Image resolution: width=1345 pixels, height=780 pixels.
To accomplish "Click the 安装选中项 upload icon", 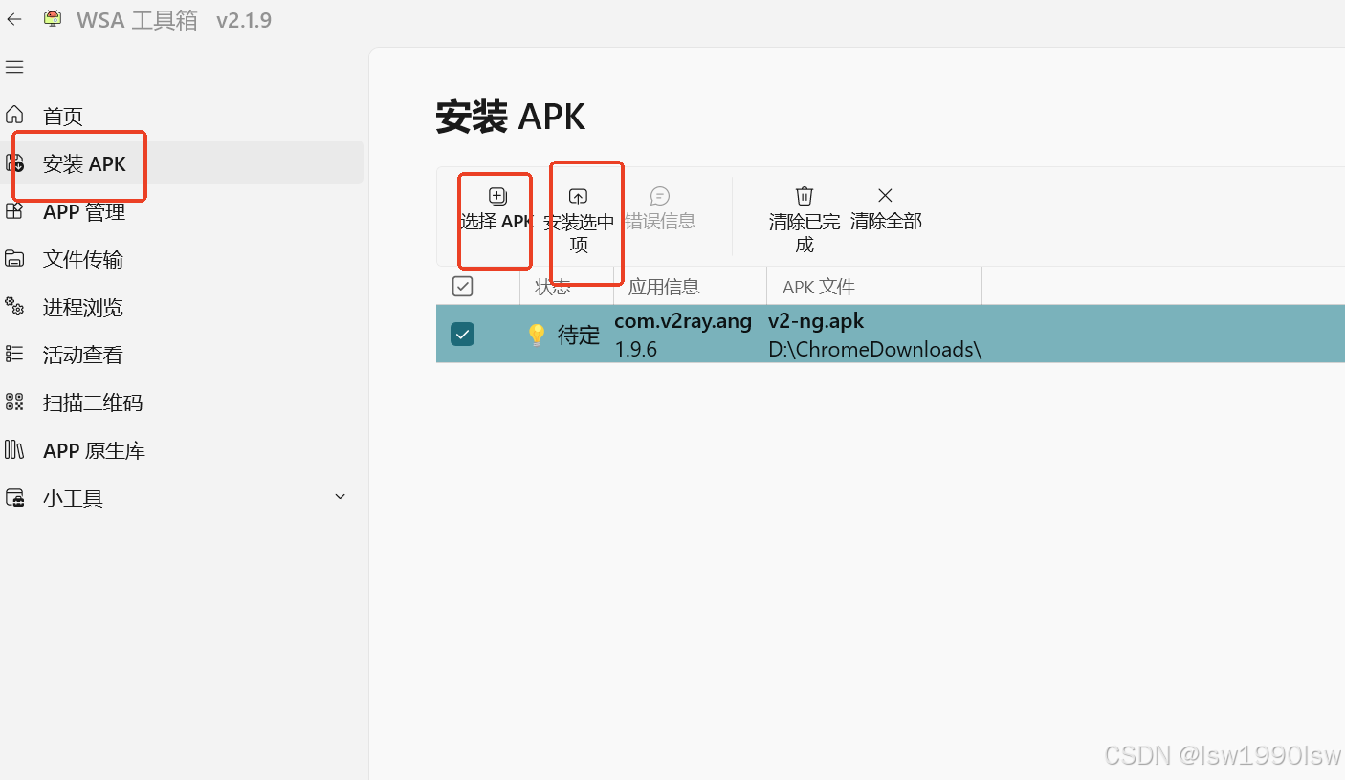I will [578, 196].
